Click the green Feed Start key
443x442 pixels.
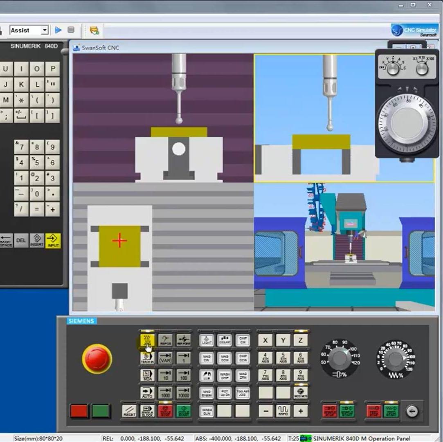[391, 411]
